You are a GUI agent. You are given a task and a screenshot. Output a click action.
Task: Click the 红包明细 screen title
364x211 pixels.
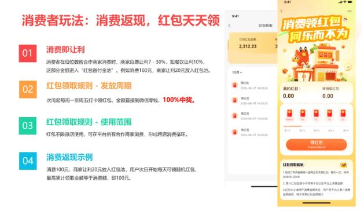pyautogui.click(x=266, y=26)
